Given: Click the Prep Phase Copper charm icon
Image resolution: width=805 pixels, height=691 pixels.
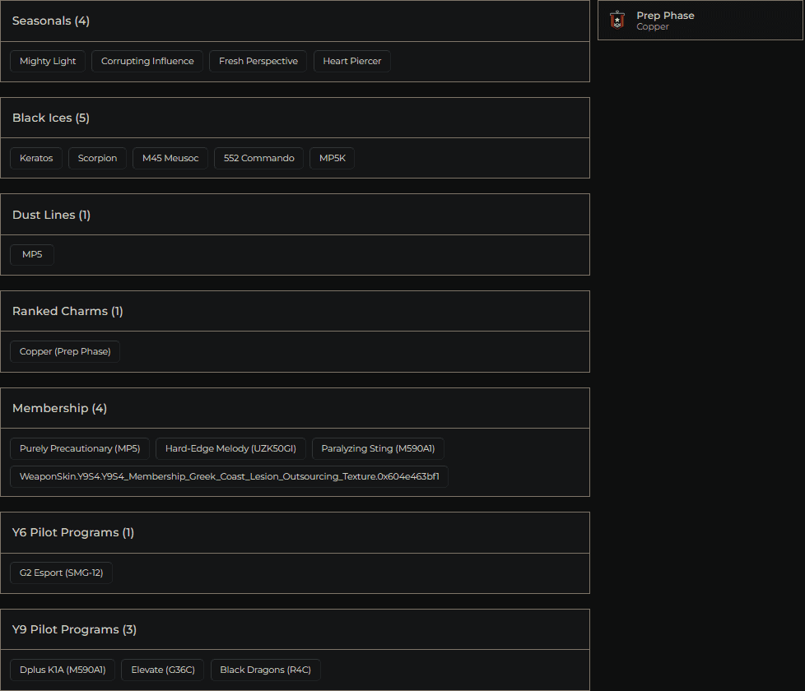Looking at the screenshot, I should click(617, 21).
